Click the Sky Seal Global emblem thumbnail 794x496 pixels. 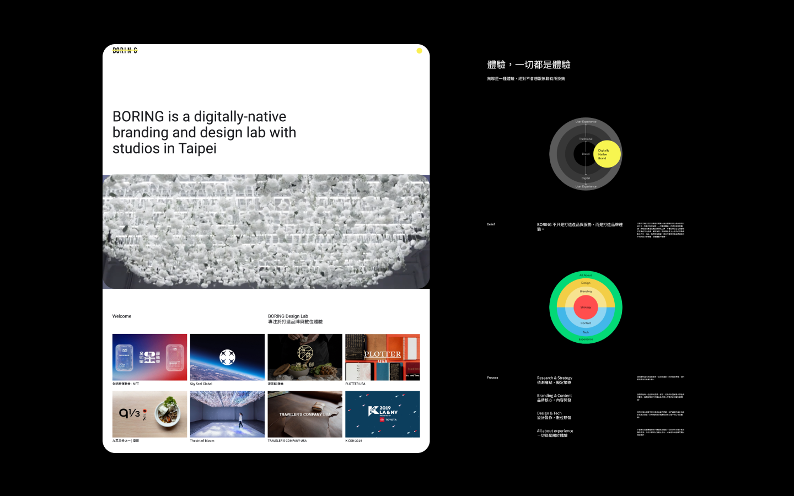click(x=227, y=357)
